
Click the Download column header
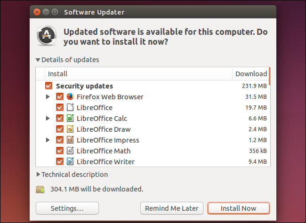tap(251, 74)
